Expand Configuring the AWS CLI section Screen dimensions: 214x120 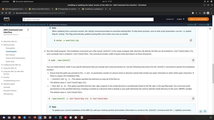[2, 65]
